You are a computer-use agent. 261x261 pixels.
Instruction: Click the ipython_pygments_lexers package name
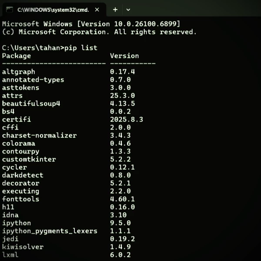pos(50,231)
